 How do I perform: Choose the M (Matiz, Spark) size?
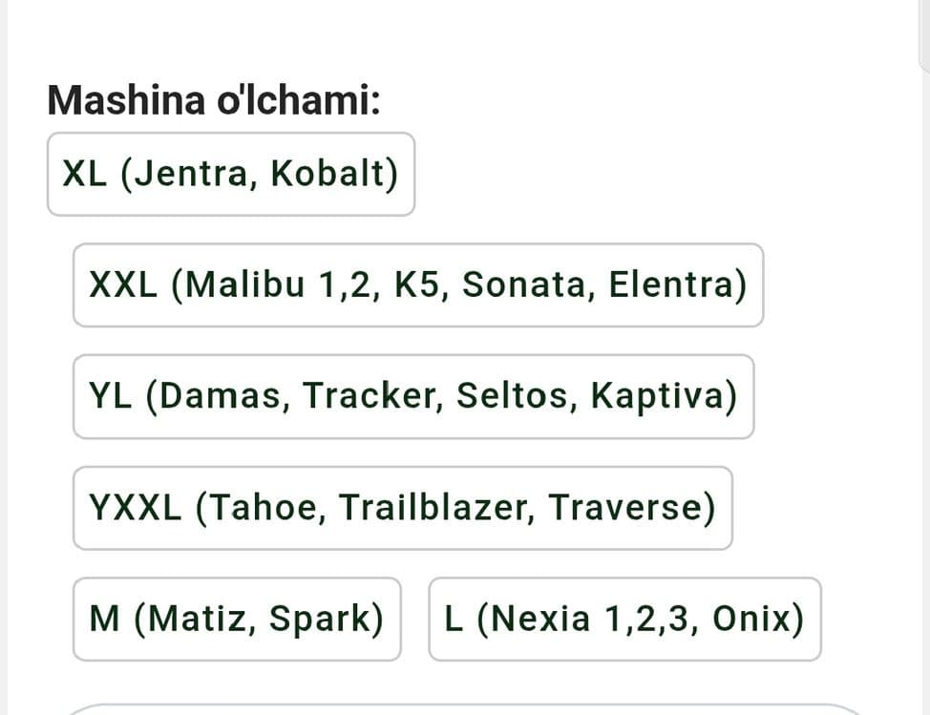coord(237,619)
